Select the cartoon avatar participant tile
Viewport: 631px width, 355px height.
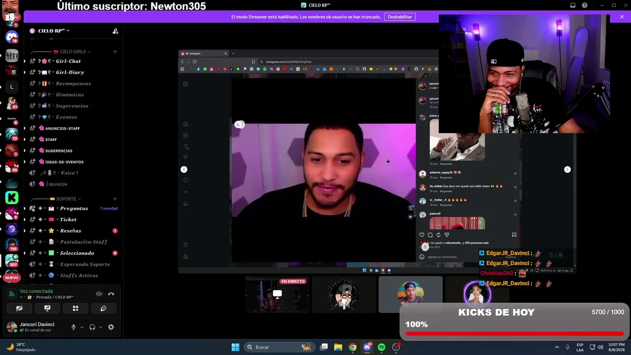344,295
